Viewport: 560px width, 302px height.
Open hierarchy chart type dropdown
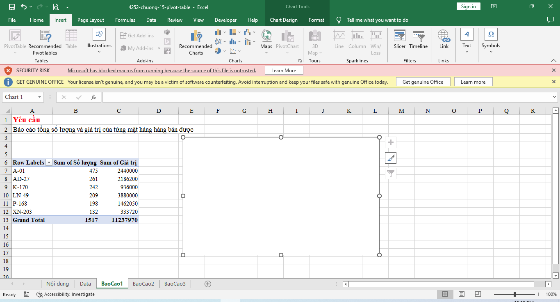(x=235, y=32)
